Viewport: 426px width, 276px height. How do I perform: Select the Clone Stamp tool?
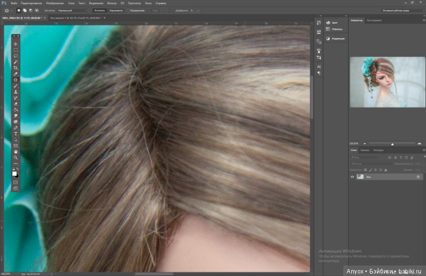click(16, 92)
